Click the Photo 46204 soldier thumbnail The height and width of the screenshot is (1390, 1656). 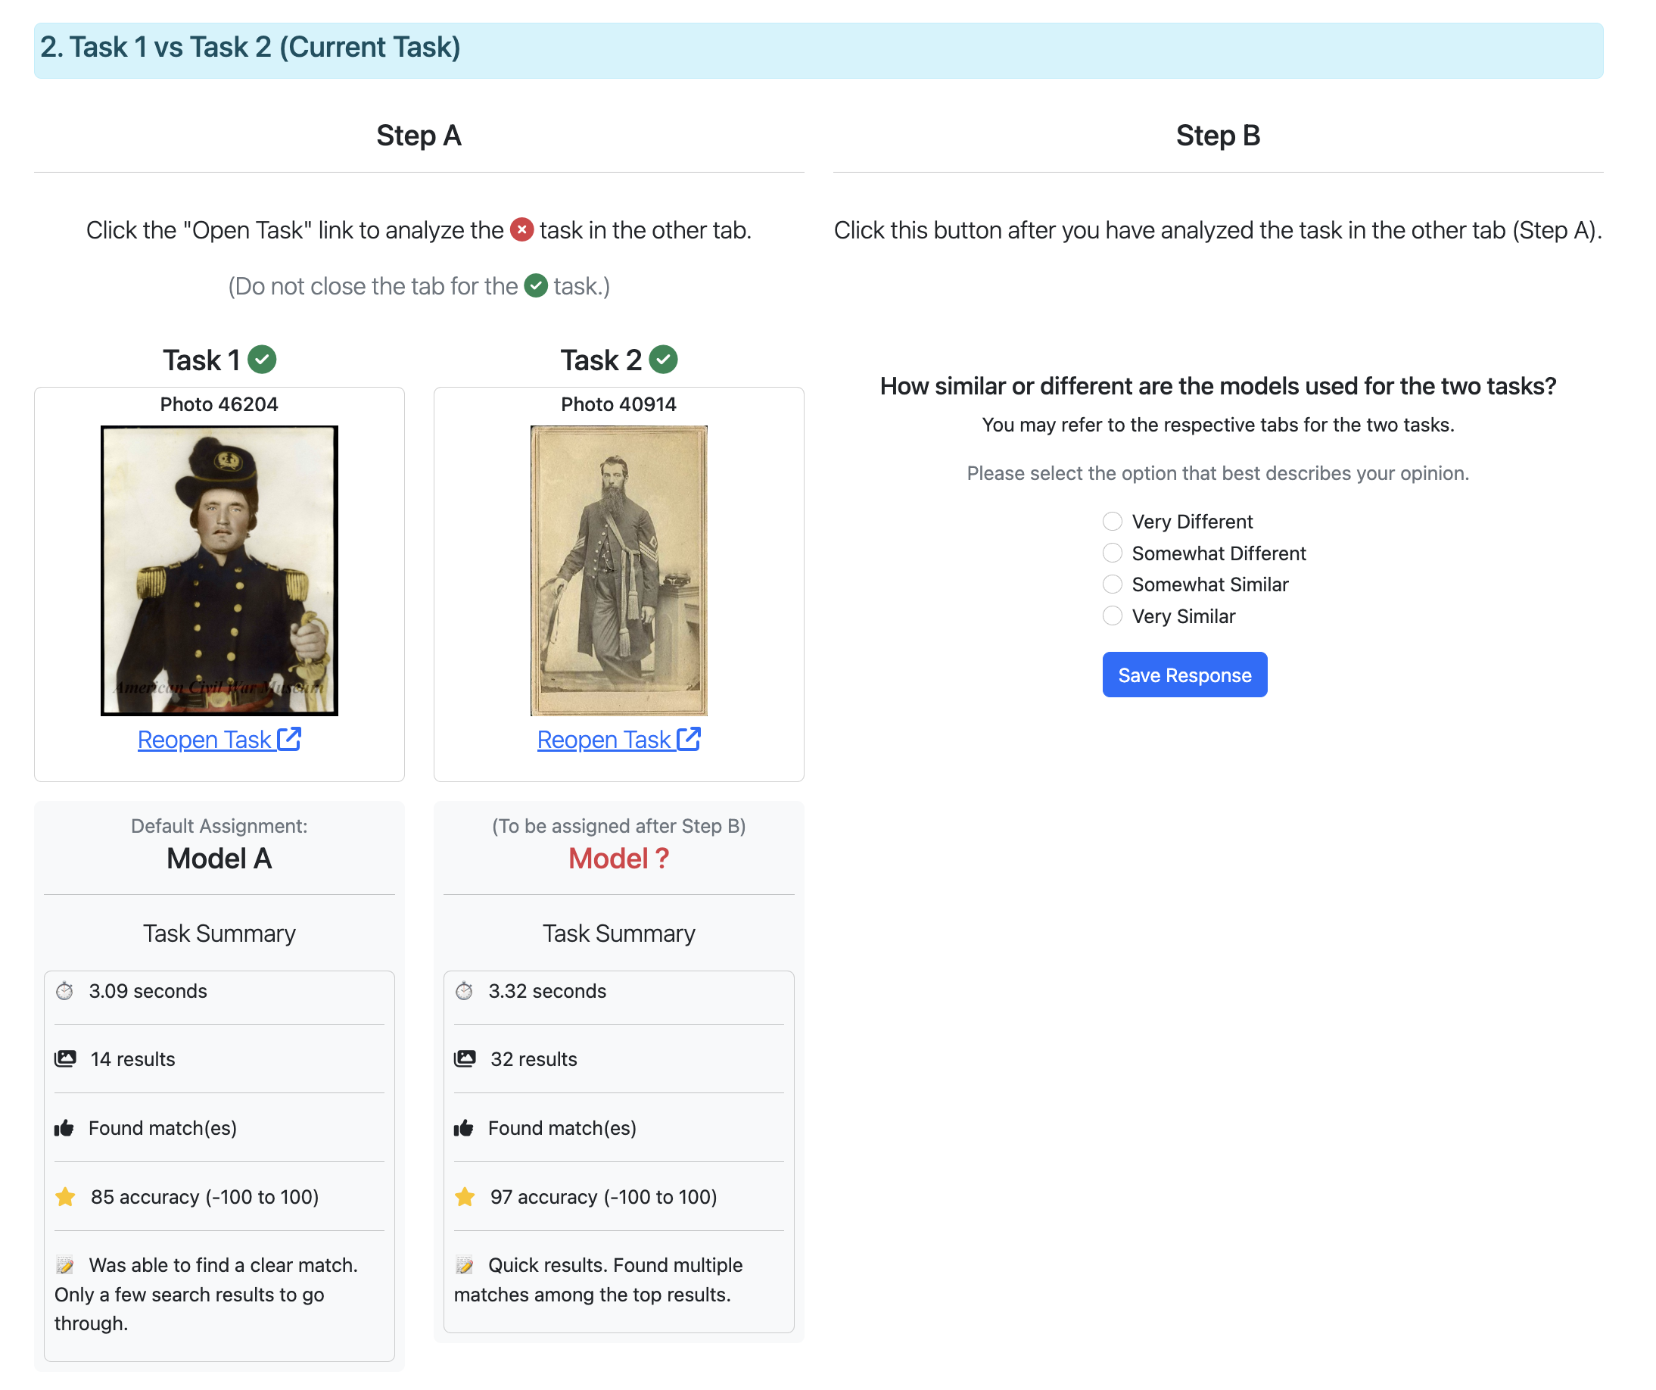[x=219, y=570]
